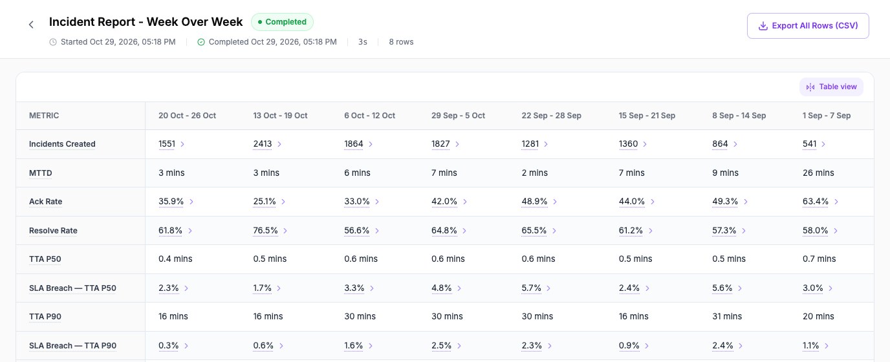This screenshot has width=890, height=362.
Task: Expand the chevron next to 864
Action: click(735, 144)
